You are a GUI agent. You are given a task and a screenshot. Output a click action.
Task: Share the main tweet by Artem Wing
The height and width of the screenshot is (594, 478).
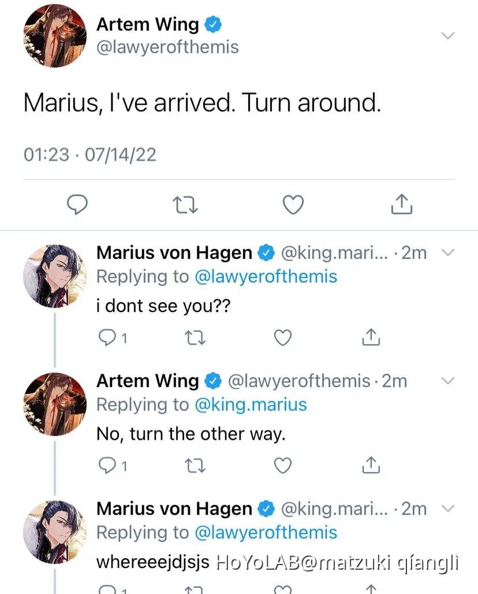click(x=401, y=204)
